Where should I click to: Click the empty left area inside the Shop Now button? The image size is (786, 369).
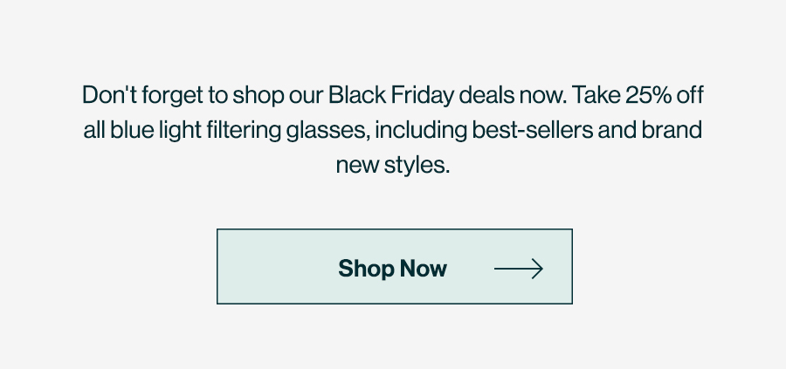277,266
